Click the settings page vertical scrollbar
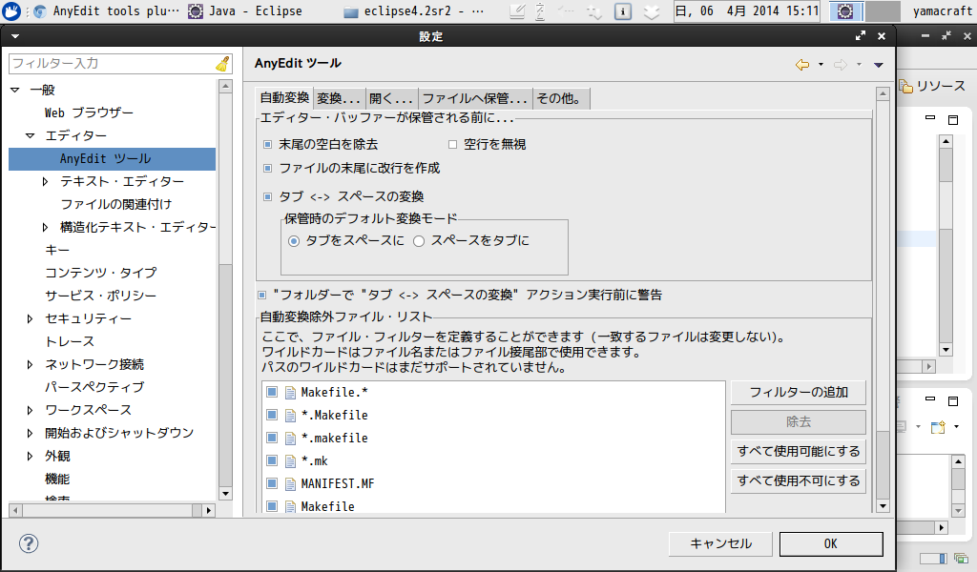The height and width of the screenshot is (572, 977). [883, 299]
